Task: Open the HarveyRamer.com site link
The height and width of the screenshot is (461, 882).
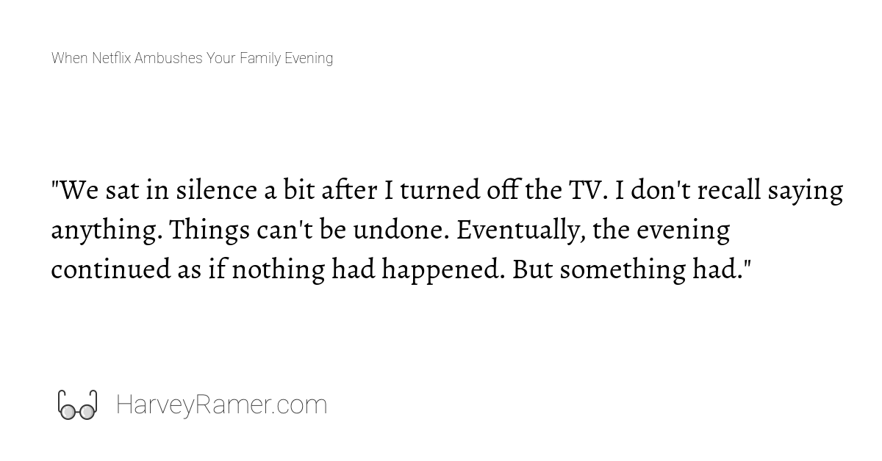Action: pos(221,405)
